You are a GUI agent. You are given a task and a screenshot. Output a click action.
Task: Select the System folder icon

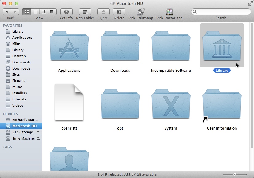(171, 104)
